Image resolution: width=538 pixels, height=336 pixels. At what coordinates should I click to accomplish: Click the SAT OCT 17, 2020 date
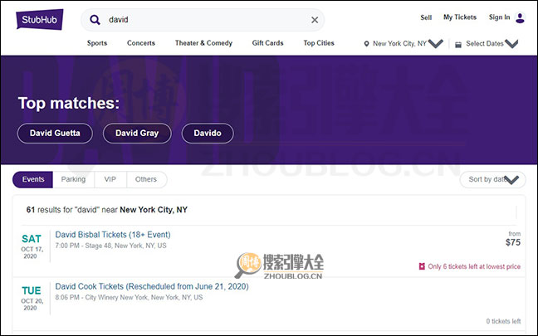[x=32, y=246]
